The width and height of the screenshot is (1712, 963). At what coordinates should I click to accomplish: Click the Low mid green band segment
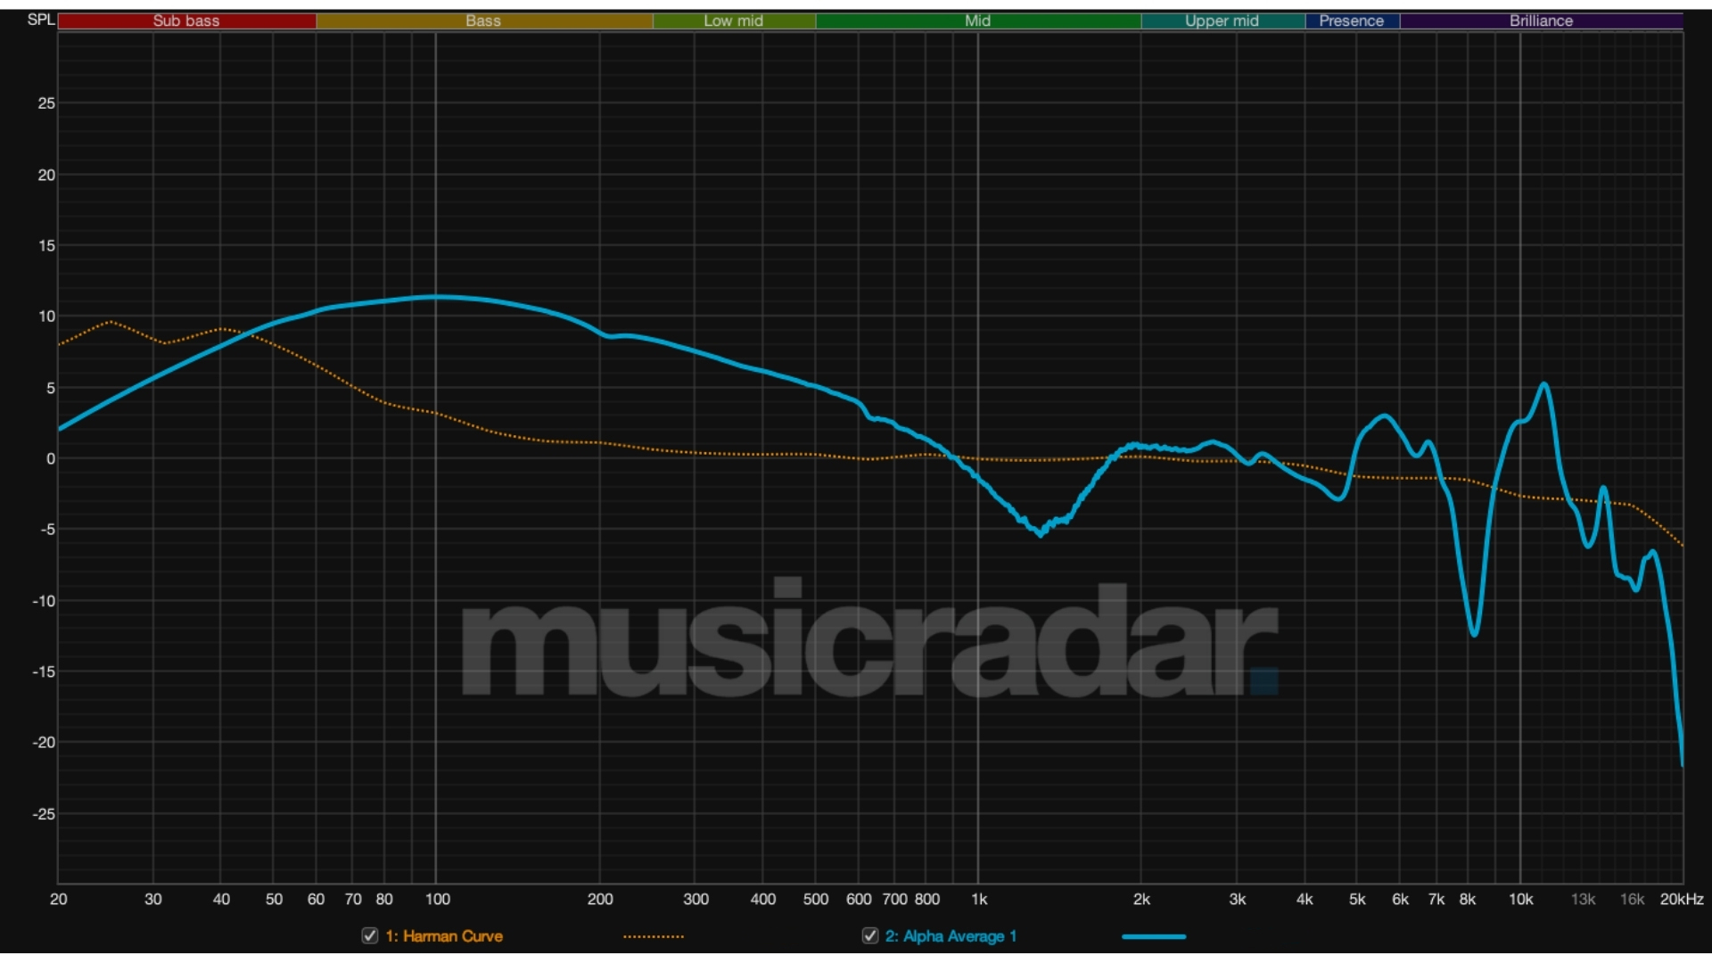pos(734,21)
